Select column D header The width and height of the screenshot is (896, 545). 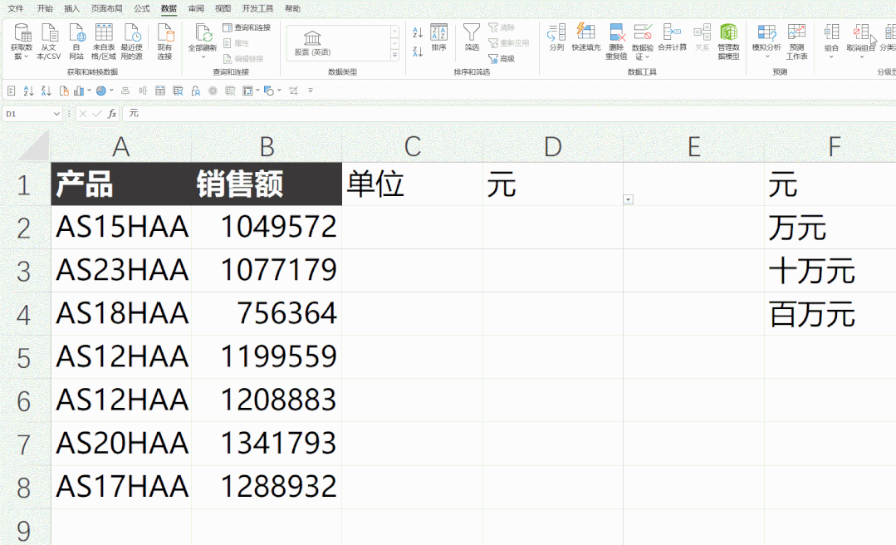(552, 147)
